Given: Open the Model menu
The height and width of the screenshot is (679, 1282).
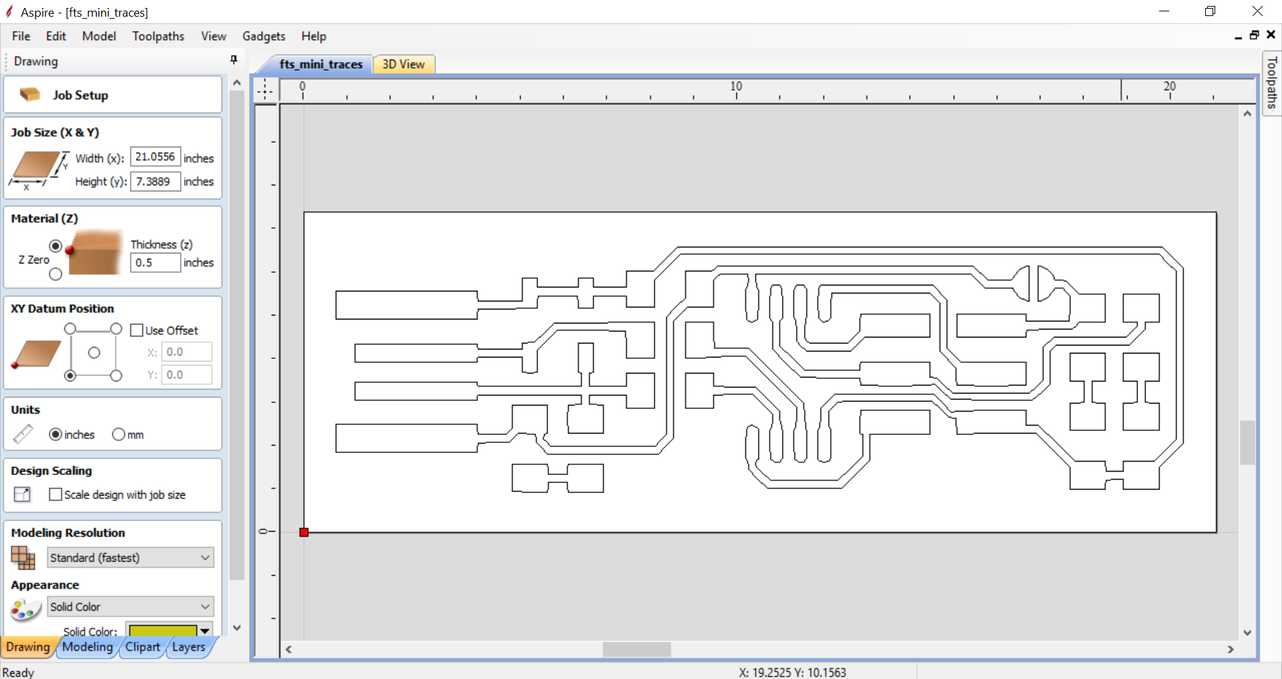Looking at the screenshot, I should (99, 36).
